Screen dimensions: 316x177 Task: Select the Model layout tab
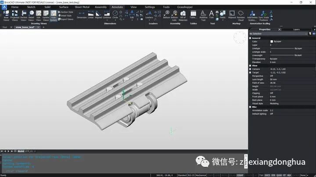pyautogui.click(x=21, y=151)
